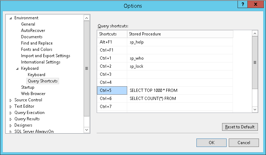Expand the Query Execution node
Screen dimensions: 266x155
11,113
